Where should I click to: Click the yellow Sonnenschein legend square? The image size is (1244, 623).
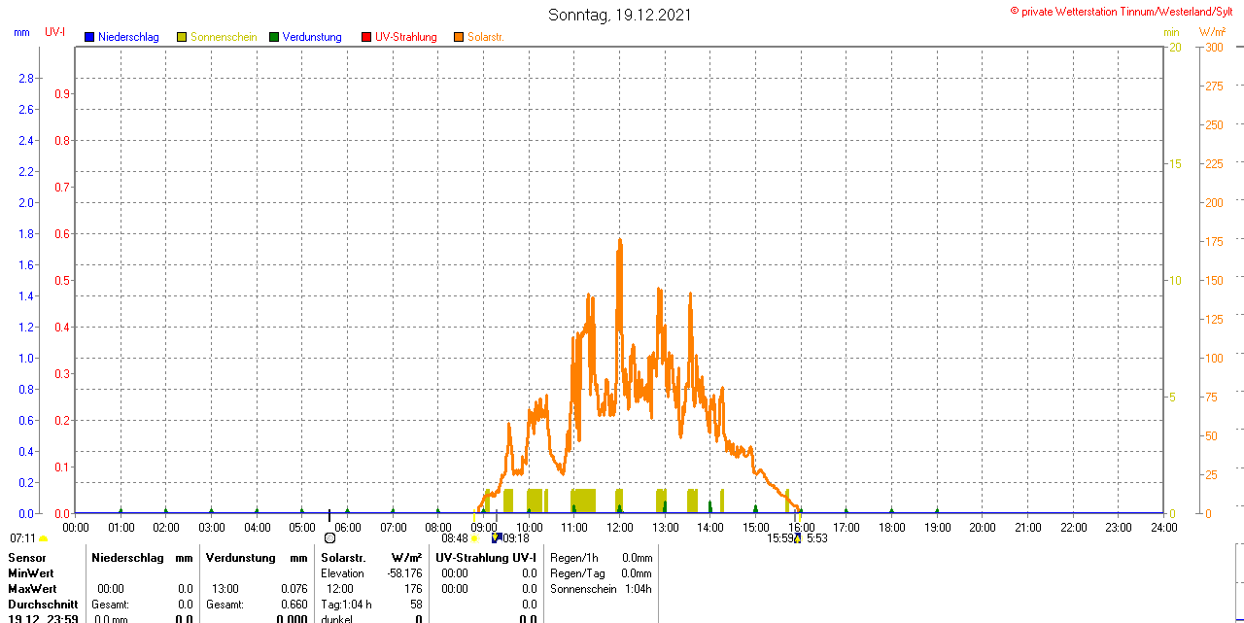pos(182,37)
